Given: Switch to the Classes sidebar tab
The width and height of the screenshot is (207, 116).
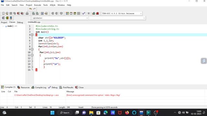Looking at the screenshot, I should pos(12,22).
